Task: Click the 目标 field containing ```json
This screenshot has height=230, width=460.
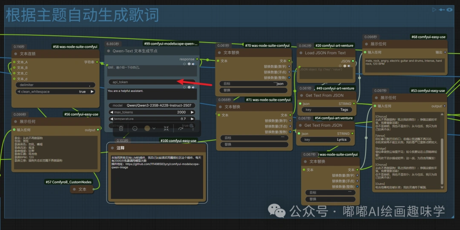Action: [253, 84]
